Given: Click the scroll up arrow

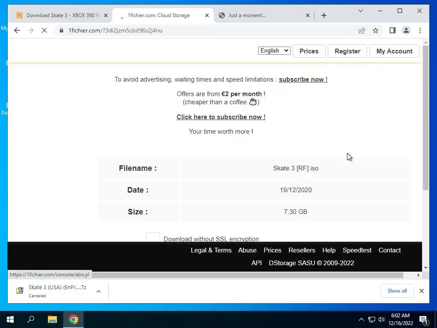Looking at the screenshot, I should click(x=425, y=42).
